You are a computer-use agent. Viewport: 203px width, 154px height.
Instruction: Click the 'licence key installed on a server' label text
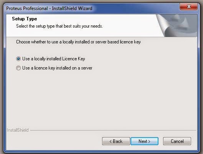click(x=63, y=68)
